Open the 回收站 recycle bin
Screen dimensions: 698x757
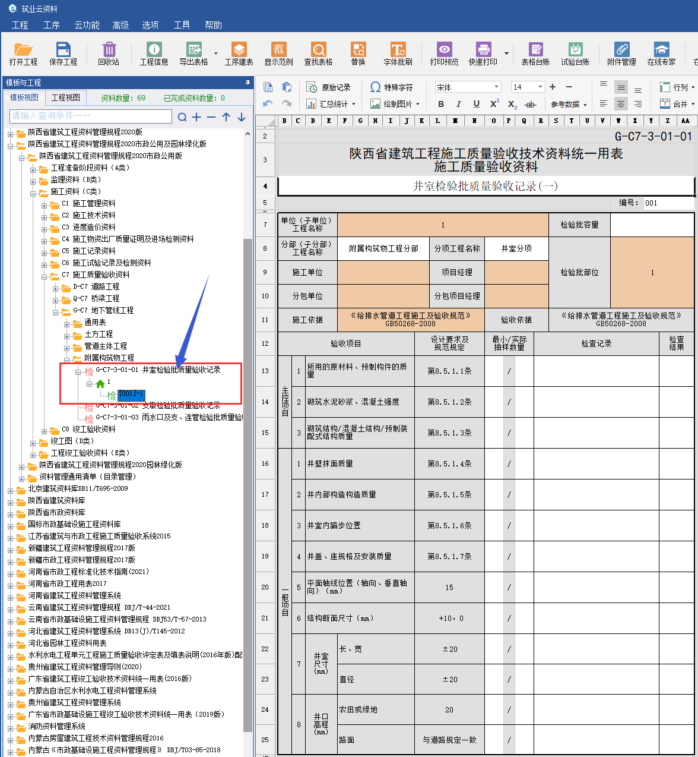tap(109, 50)
